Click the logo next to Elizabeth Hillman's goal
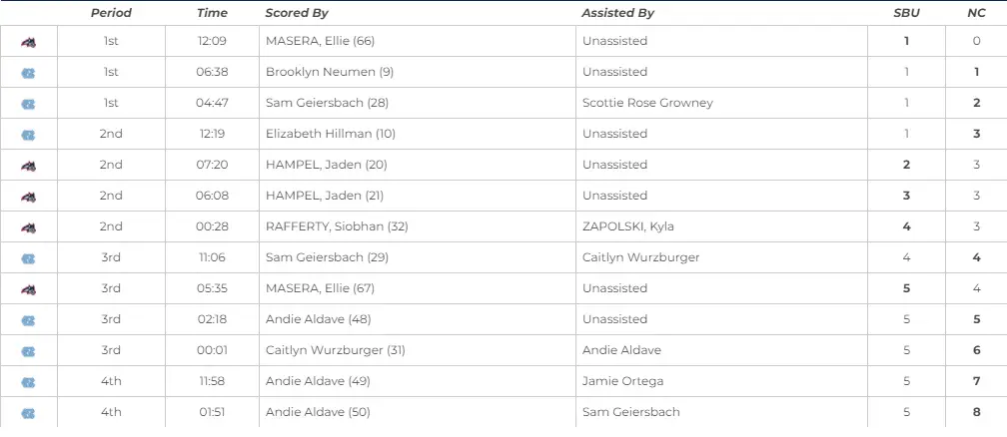Viewport: 1007px width, 437px height. [x=29, y=135]
